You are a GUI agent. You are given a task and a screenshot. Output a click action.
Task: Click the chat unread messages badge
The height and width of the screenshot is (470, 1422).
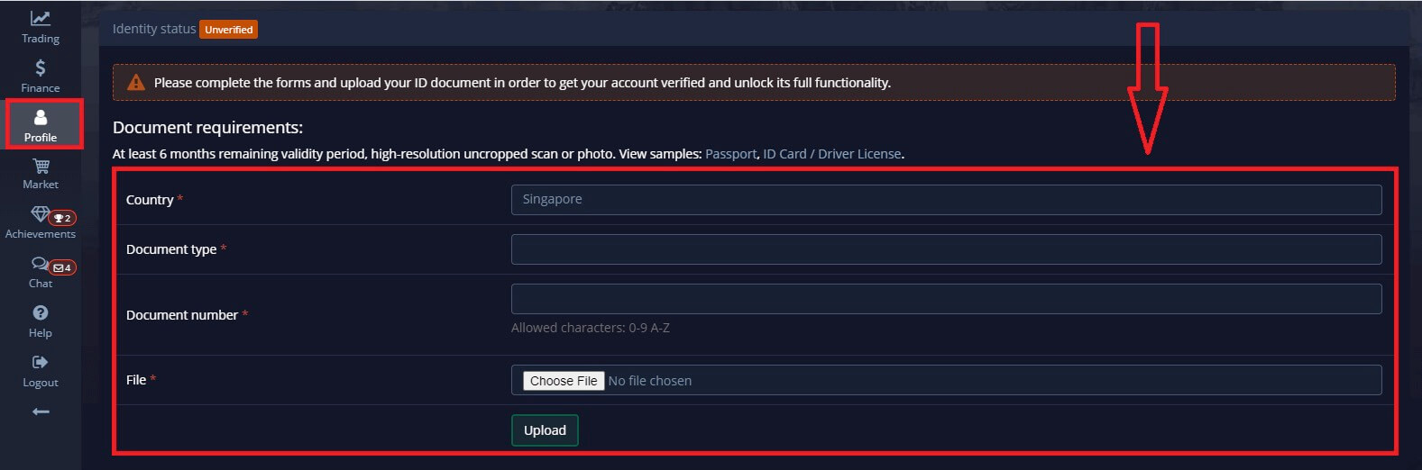coord(63,267)
